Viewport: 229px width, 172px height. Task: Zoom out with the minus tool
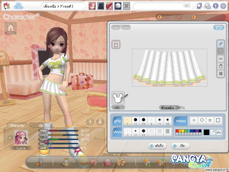(221, 59)
